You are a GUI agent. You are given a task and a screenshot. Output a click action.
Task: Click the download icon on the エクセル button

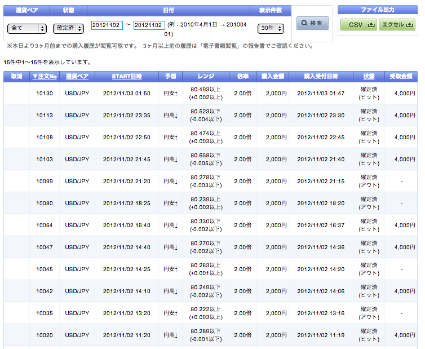point(410,25)
